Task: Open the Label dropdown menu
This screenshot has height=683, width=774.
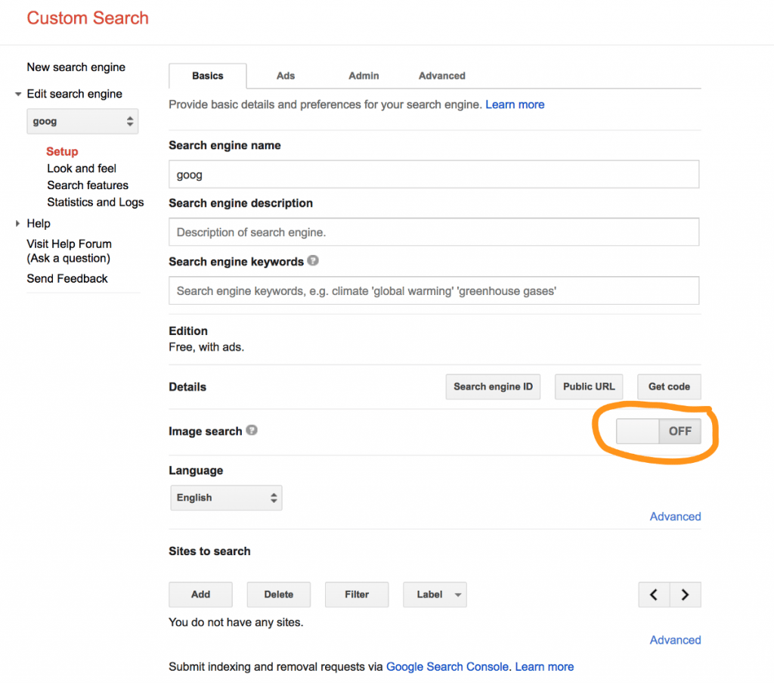Action: pos(435,595)
